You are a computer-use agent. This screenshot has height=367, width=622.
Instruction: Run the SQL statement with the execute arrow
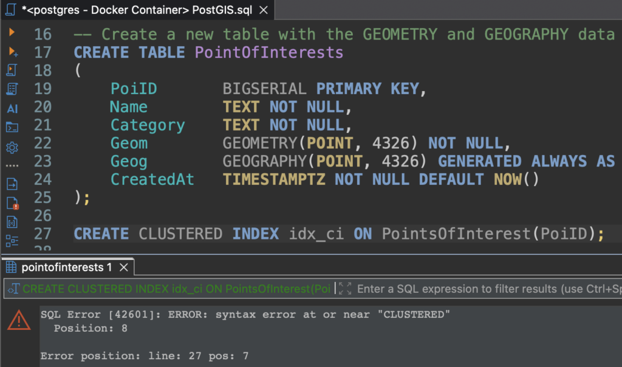[12, 32]
